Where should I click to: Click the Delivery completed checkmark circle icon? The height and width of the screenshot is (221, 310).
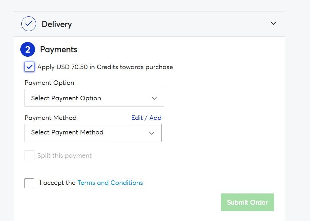click(29, 24)
